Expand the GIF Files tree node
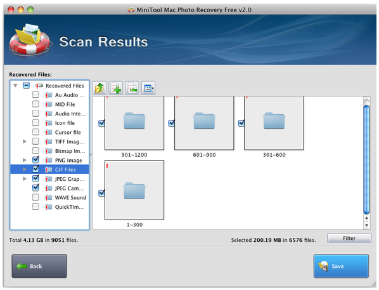Screen dimensions: 379x290 (25, 169)
